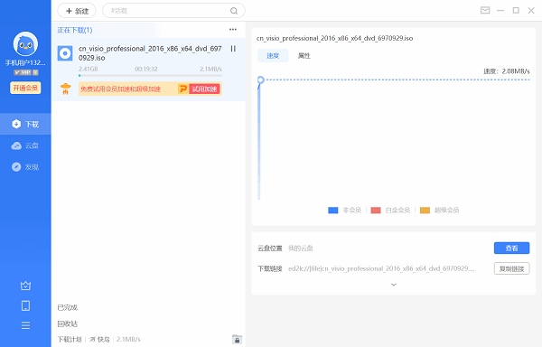Click the search magnifier icon
Screen dimensions: 542x347
tap(234, 11)
